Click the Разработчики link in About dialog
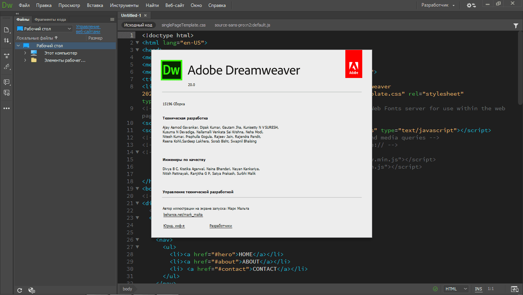The height and width of the screenshot is (295, 523). [221, 226]
